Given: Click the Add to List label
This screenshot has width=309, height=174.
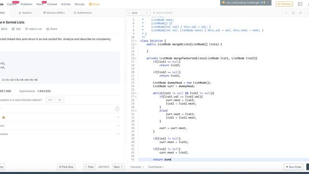Looking at the screenshot, I should (x=35, y=29).
